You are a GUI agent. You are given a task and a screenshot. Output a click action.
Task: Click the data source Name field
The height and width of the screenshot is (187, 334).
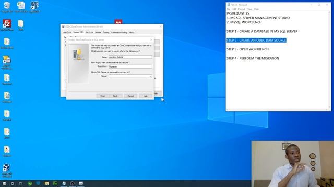tap(130, 57)
